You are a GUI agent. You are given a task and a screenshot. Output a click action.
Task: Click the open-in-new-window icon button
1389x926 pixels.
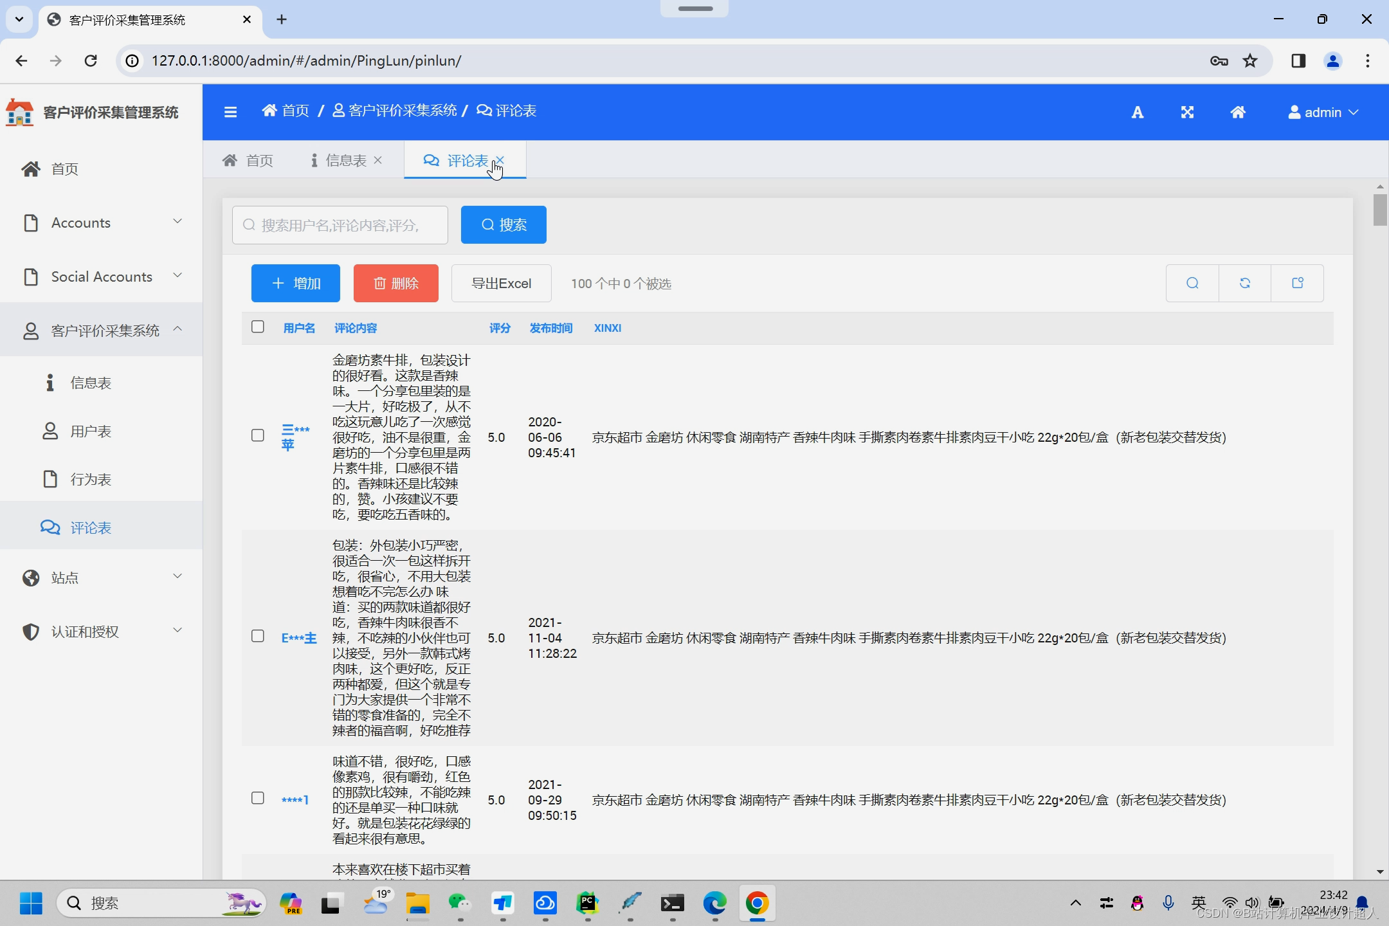click(1297, 283)
